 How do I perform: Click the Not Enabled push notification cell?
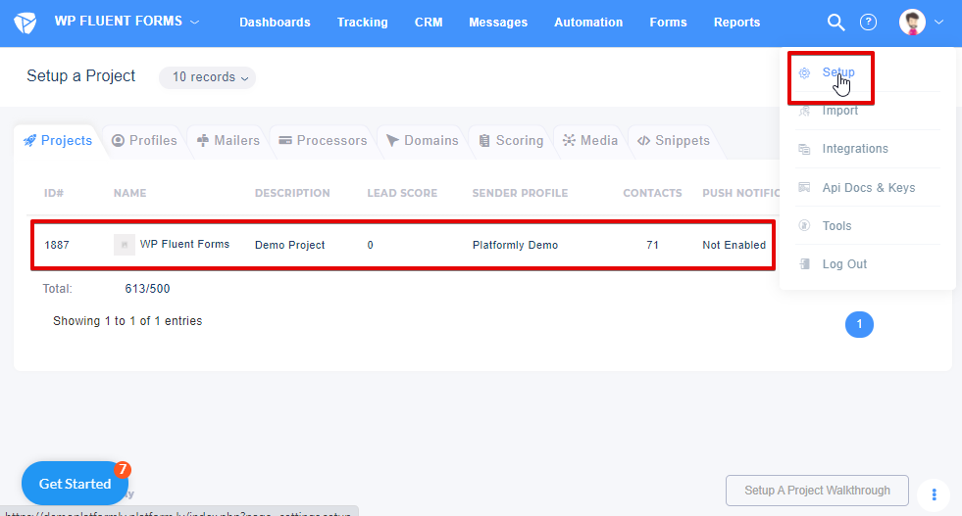(734, 245)
